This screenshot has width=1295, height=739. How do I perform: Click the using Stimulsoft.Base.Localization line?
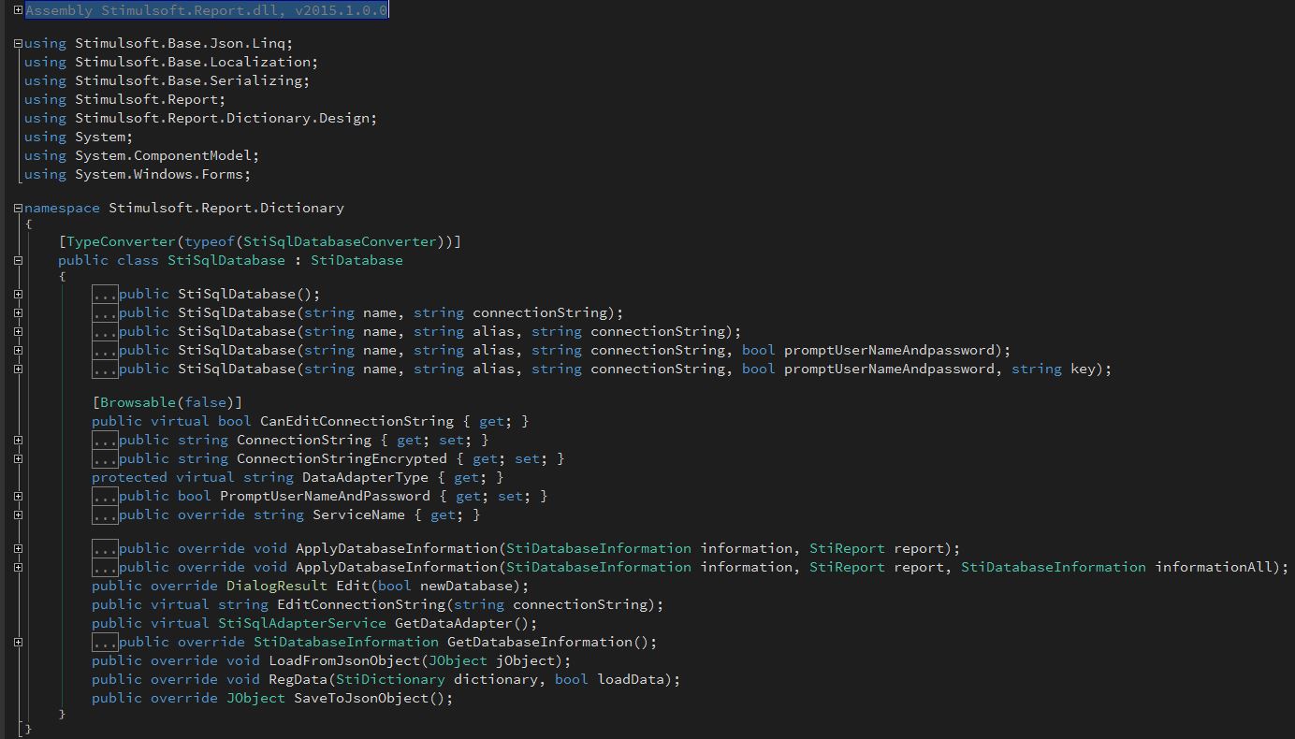click(171, 62)
